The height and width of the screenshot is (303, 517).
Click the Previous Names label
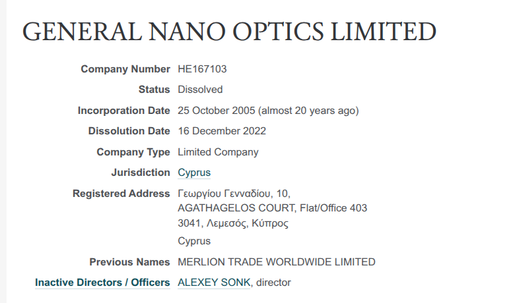[129, 262]
